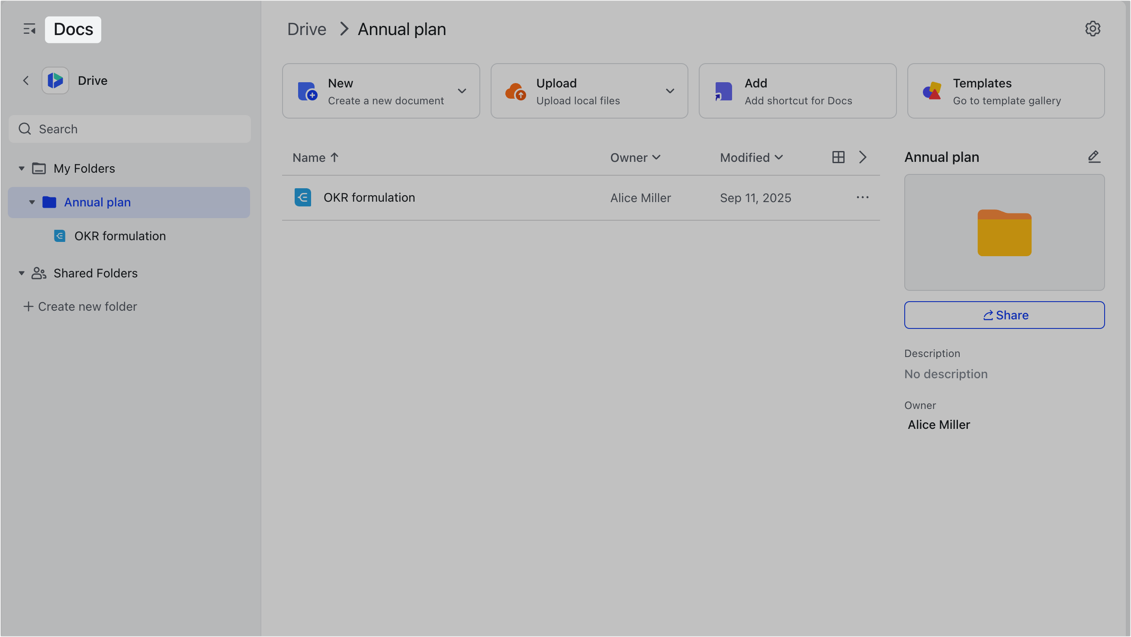Sort by the Name column header
Viewport: 1131px width, 637px height.
(x=315, y=158)
